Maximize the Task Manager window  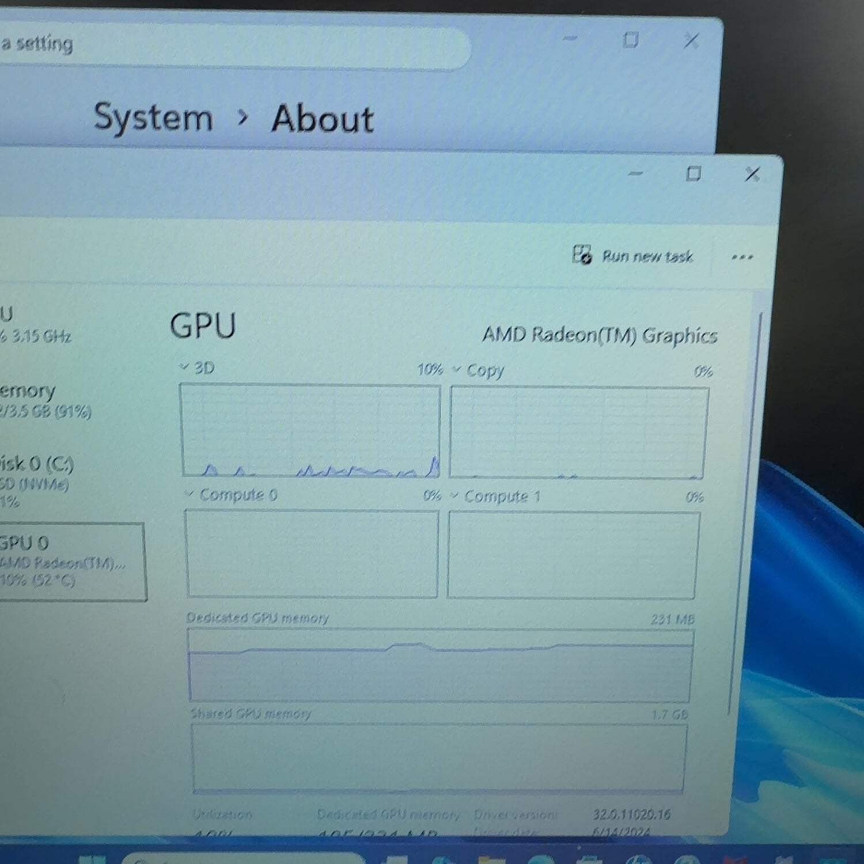click(694, 173)
